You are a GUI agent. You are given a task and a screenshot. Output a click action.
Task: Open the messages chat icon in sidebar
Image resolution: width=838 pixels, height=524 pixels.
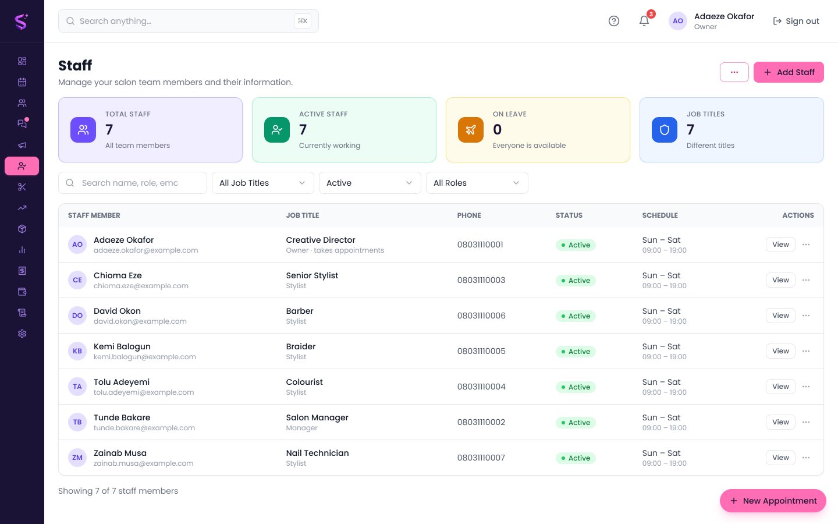tap(22, 124)
